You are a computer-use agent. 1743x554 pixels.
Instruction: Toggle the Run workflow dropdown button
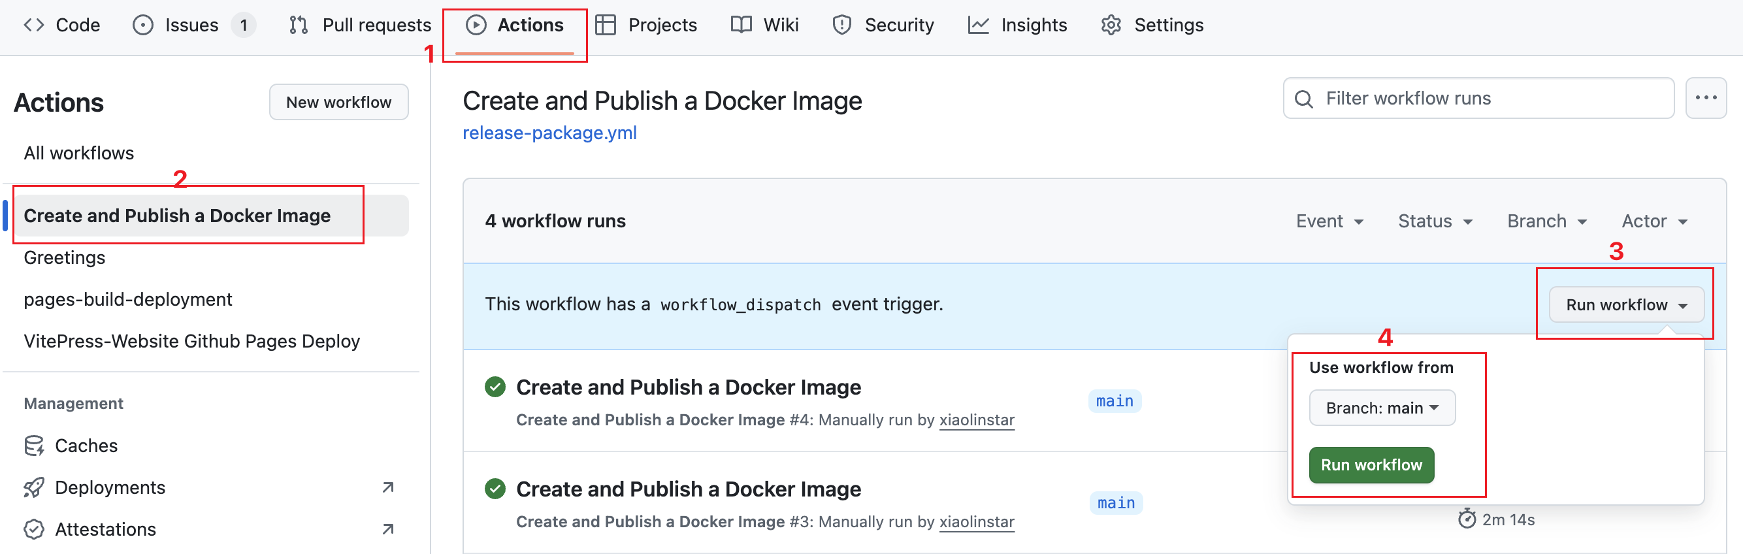pos(1626,305)
